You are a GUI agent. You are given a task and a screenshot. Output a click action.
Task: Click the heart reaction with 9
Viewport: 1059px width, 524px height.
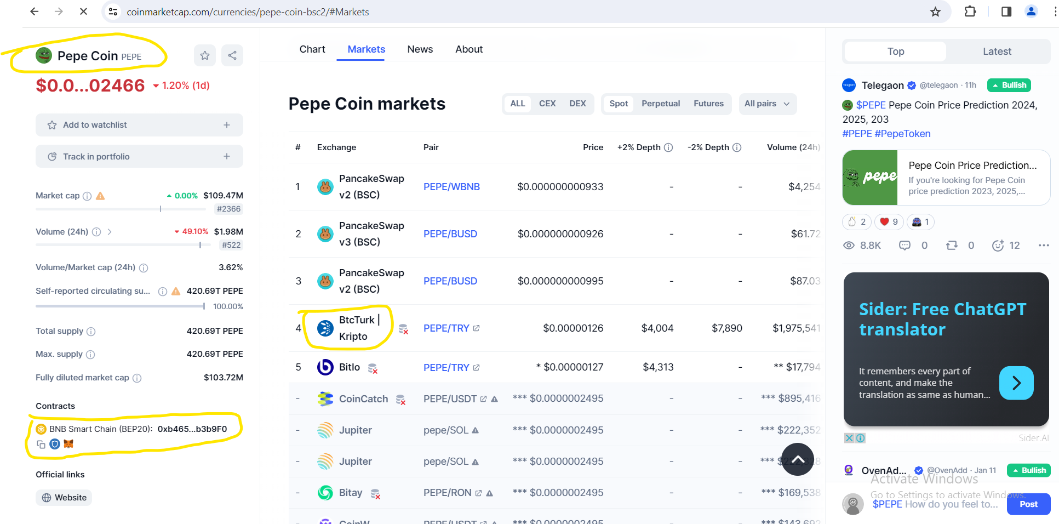tap(889, 222)
